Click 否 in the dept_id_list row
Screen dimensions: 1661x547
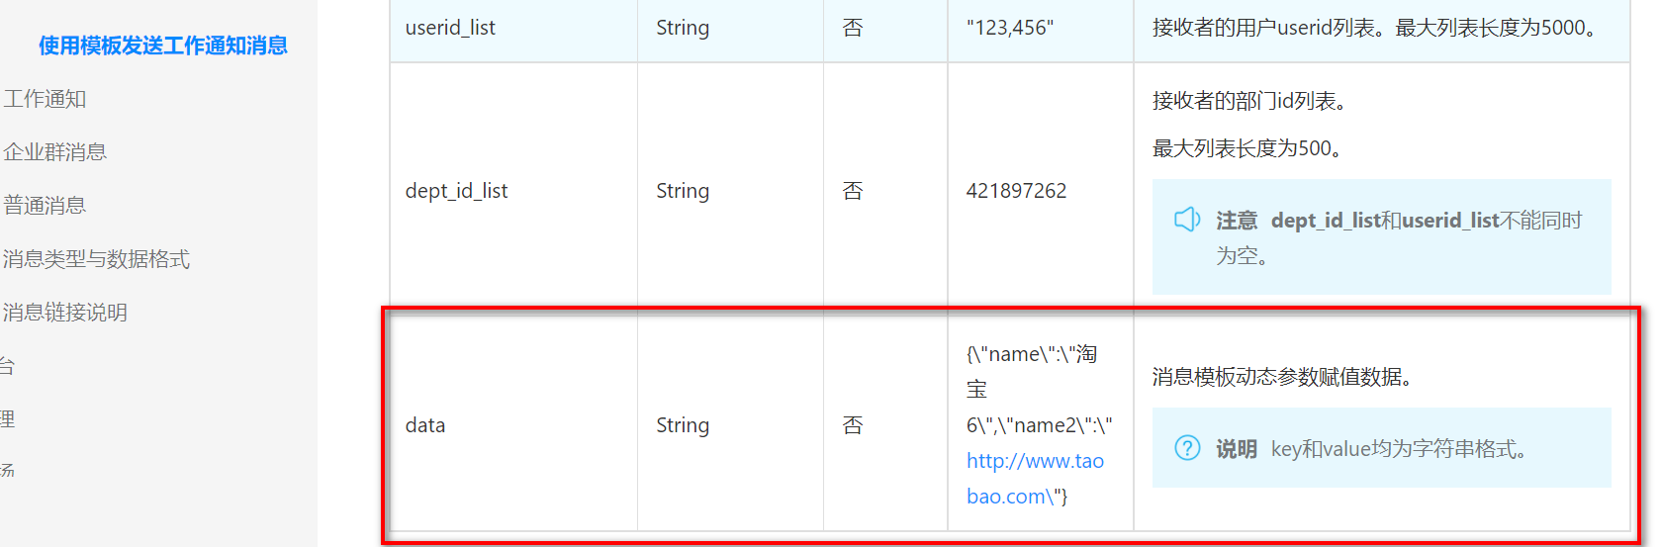[x=853, y=191]
